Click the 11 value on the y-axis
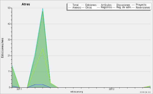The width and height of the screenshot is (153, 94). (9, 71)
